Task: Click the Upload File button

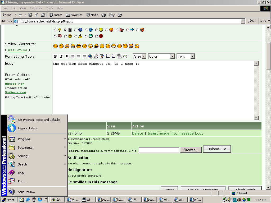Action: pos(217,149)
